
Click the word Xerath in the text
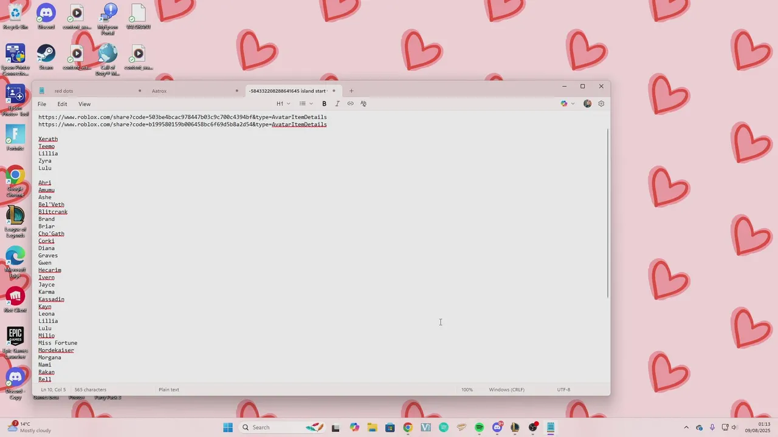coord(48,139)
